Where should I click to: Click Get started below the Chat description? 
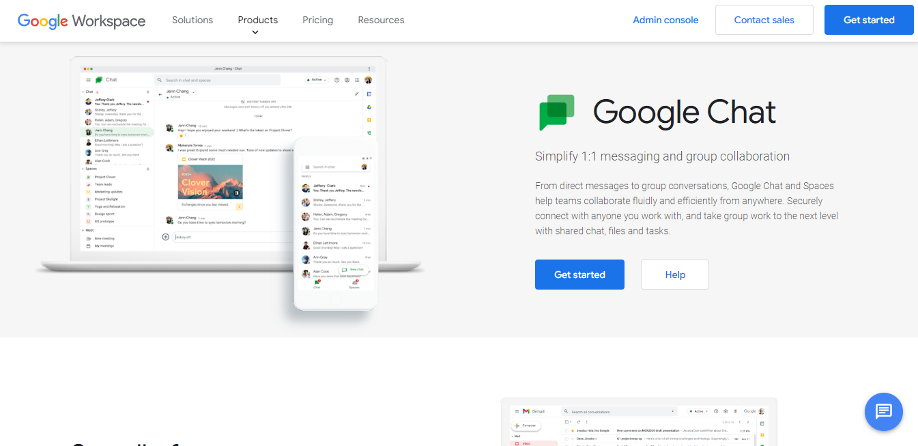pos(579,275)
